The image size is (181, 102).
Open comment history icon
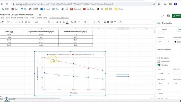(x=168, y=16)
